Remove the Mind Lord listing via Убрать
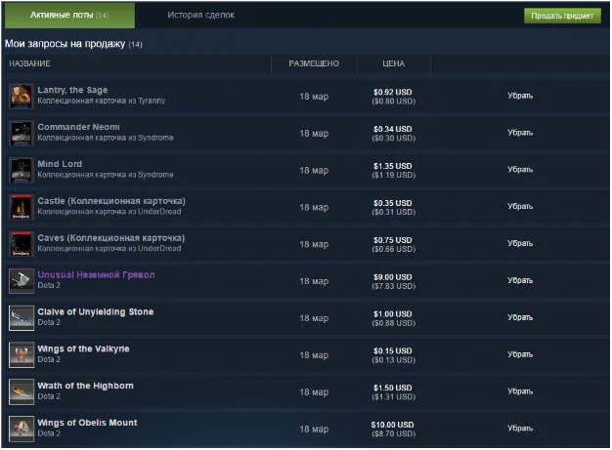 [520, 170]
